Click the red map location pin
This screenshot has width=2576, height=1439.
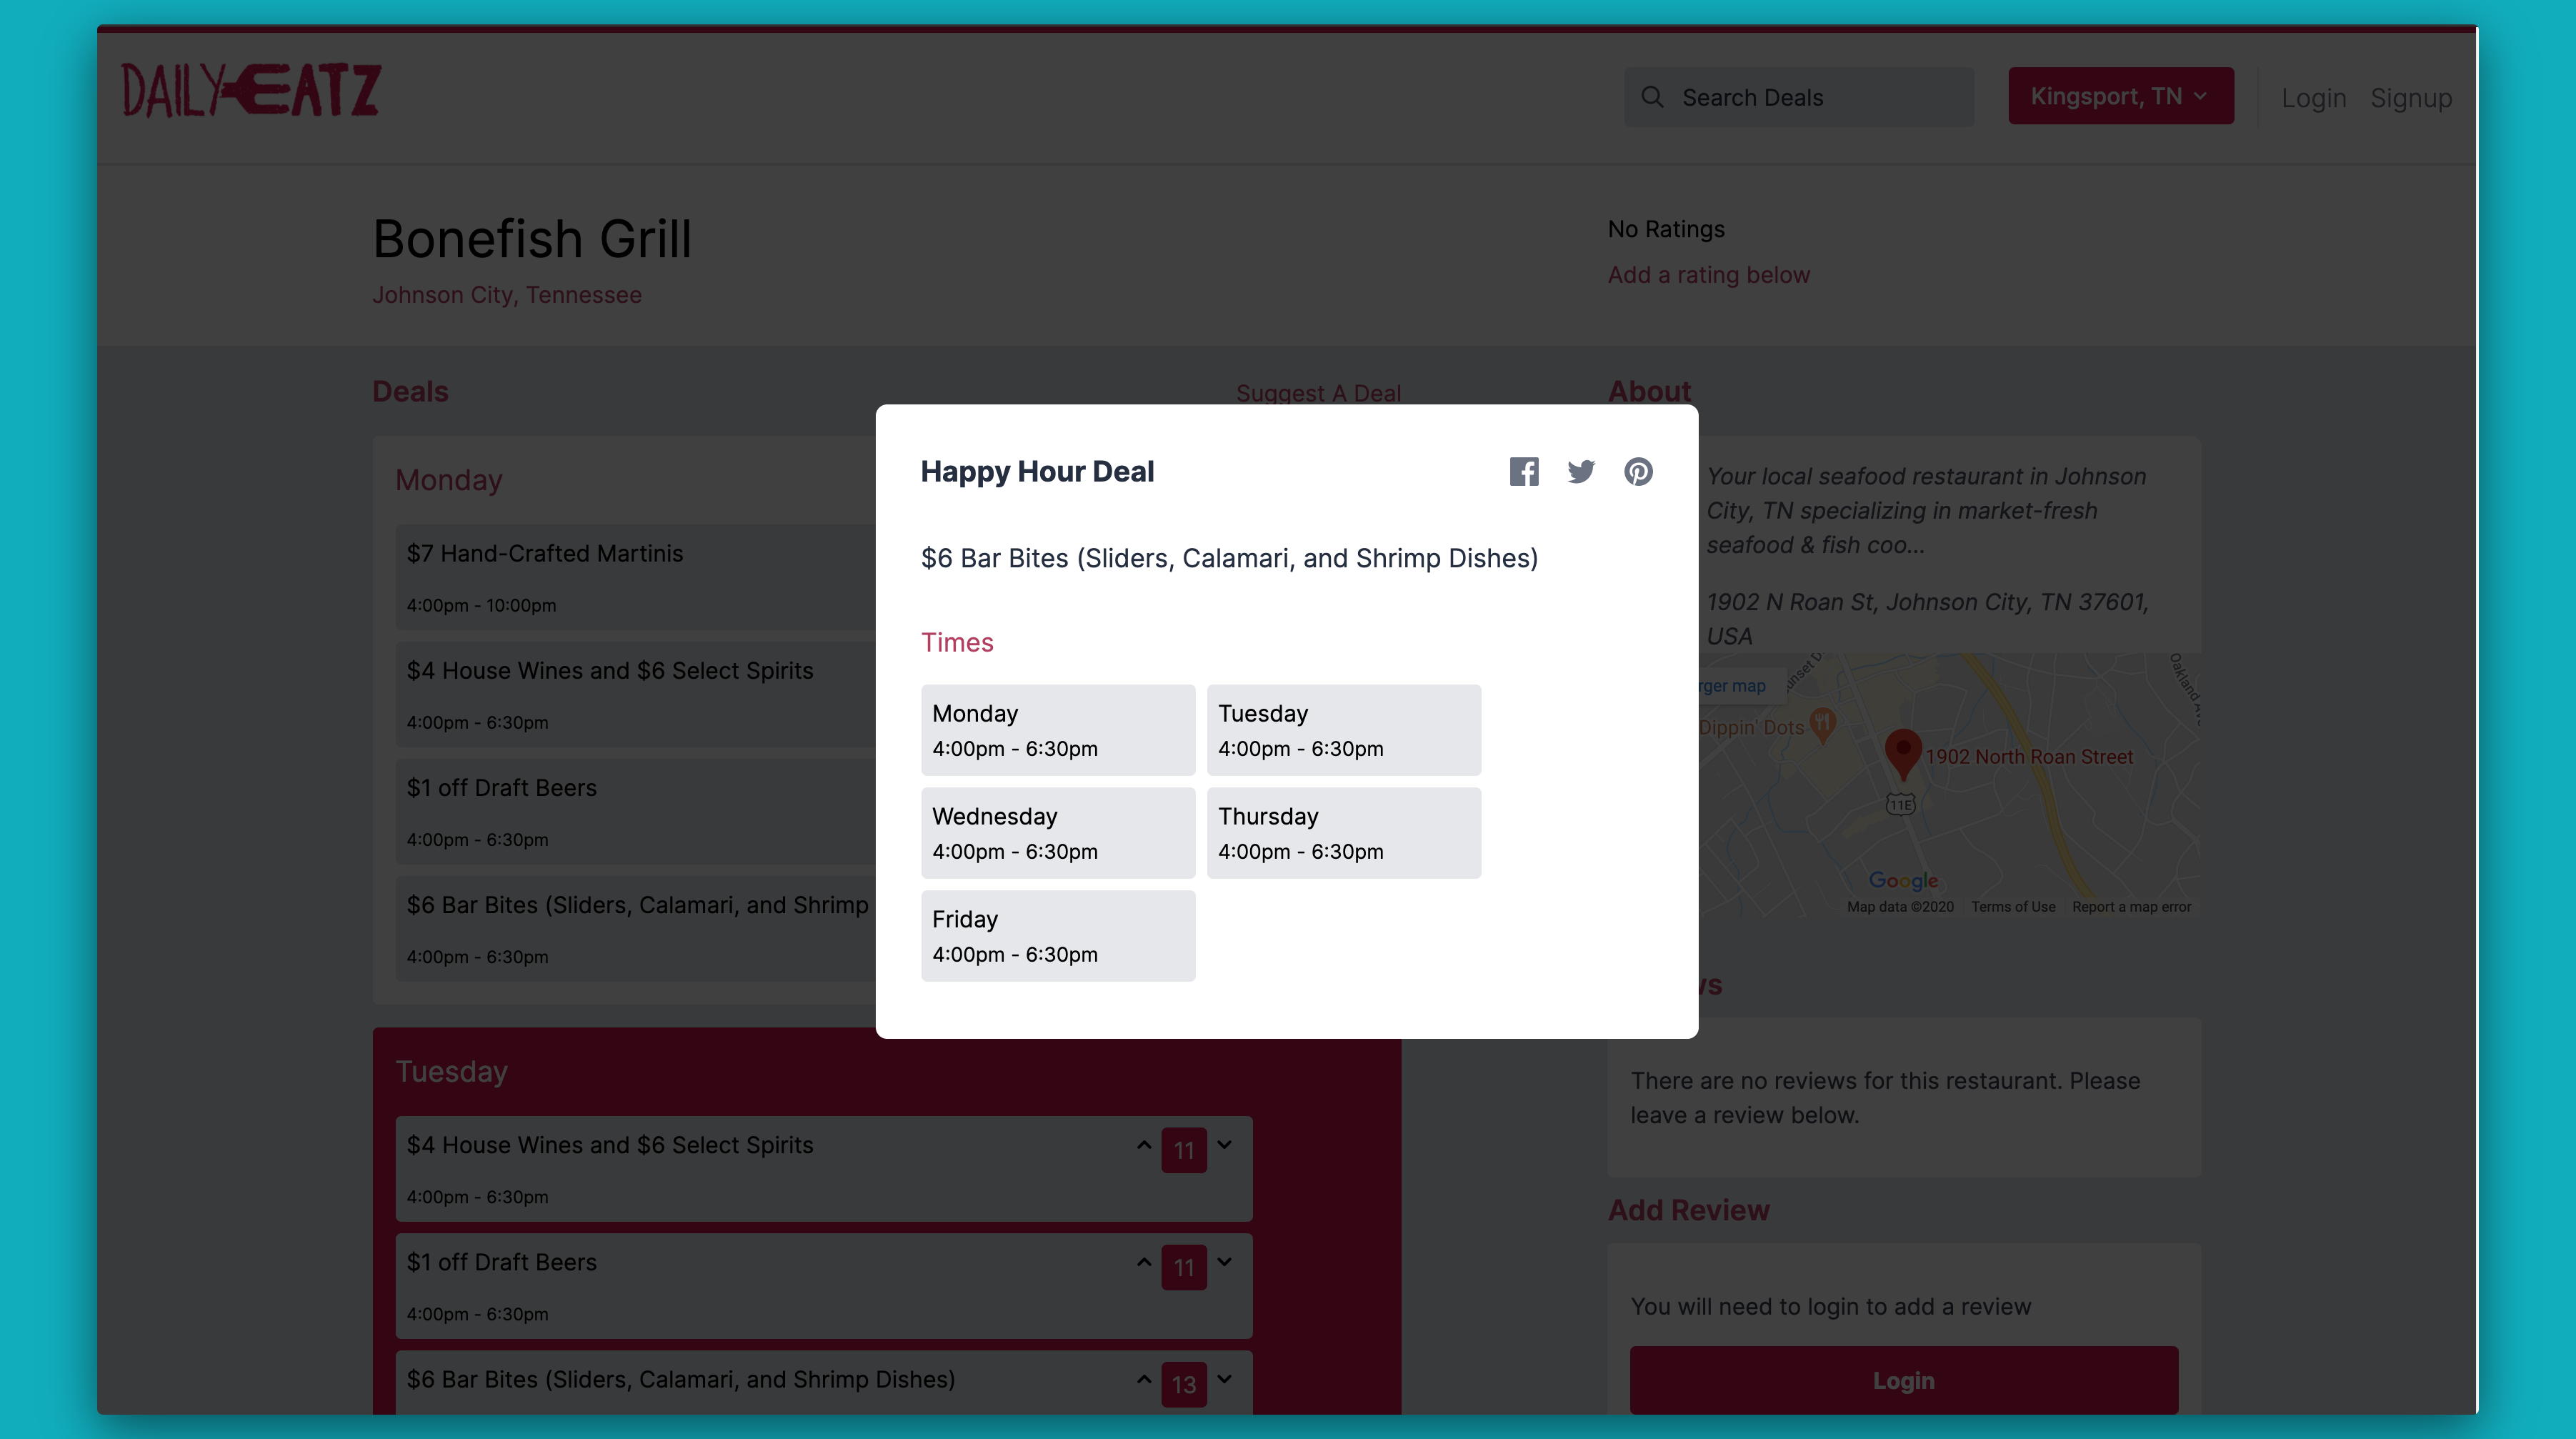(1902, 751)
